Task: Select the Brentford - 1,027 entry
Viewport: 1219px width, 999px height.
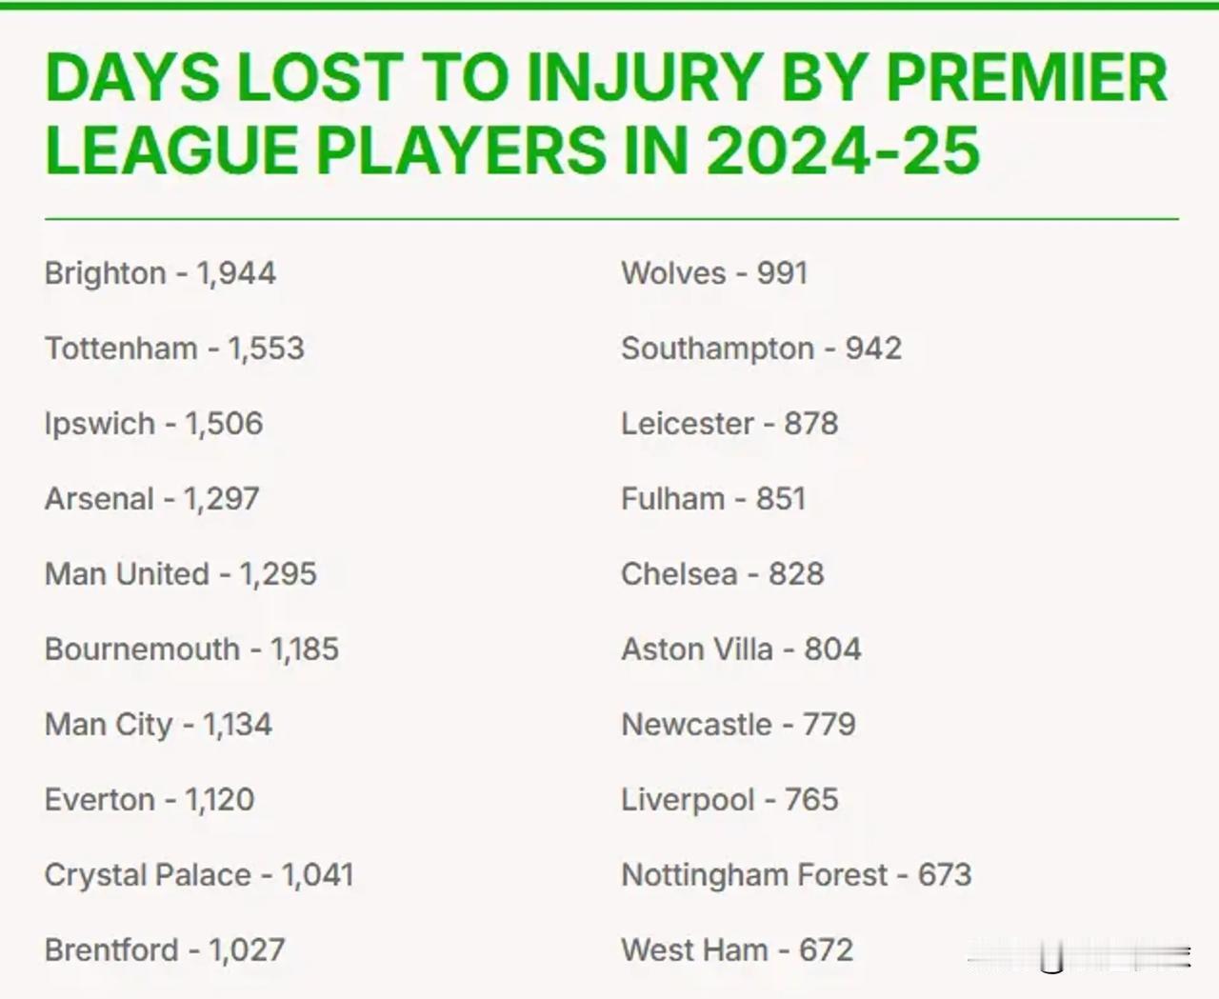Action: pos(165,950)
